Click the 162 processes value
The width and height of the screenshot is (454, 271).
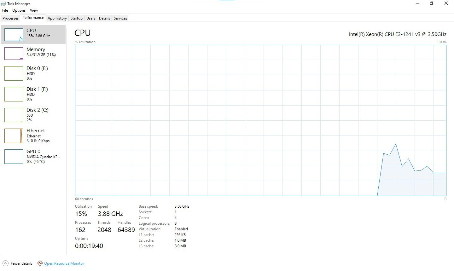coord(80,230)
